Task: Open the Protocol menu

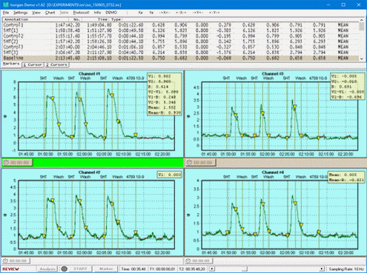Action: (x=81, y=13)
